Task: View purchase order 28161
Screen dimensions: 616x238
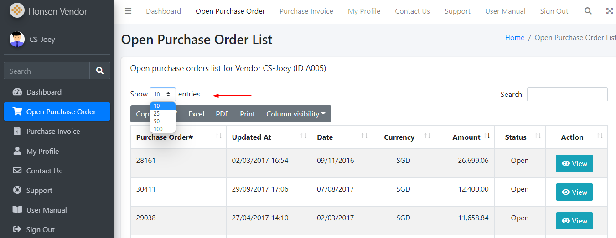Action: (x=574, y=163)
